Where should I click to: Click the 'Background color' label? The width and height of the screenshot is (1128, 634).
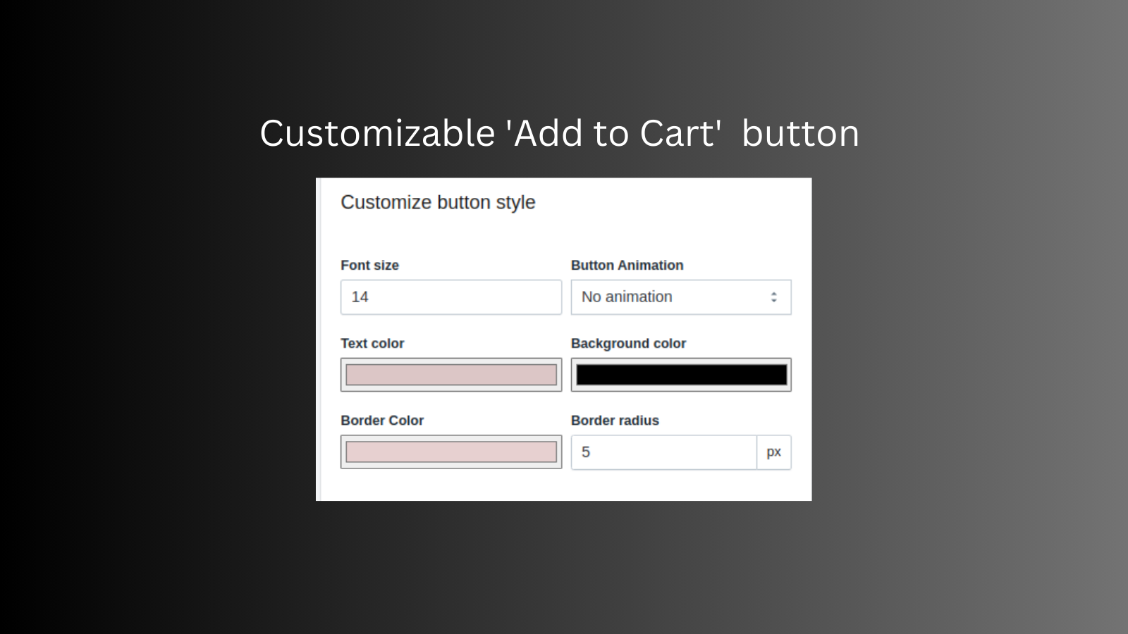coord(628,344)
